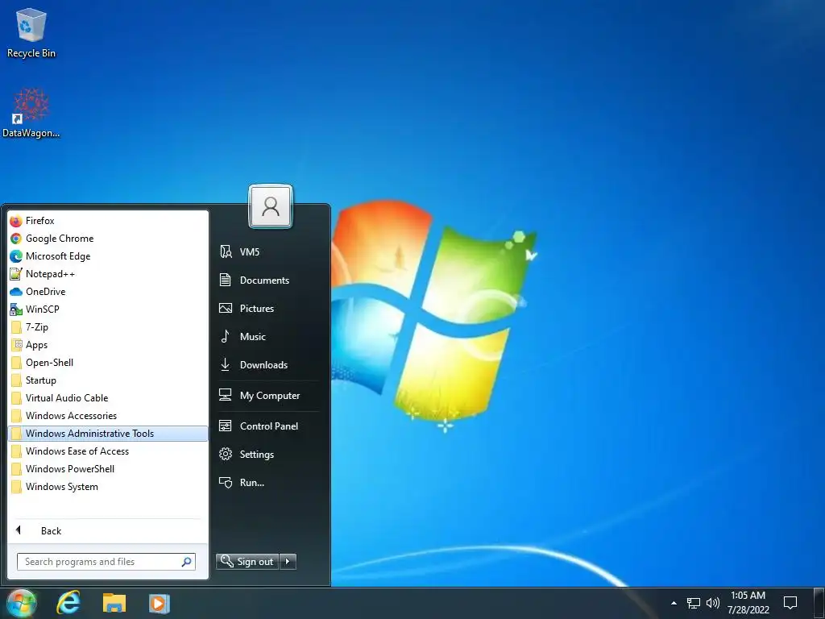Open Documents from the Start menu
The height and width of the screenshot is (619, 825).
tap(269, 280)
